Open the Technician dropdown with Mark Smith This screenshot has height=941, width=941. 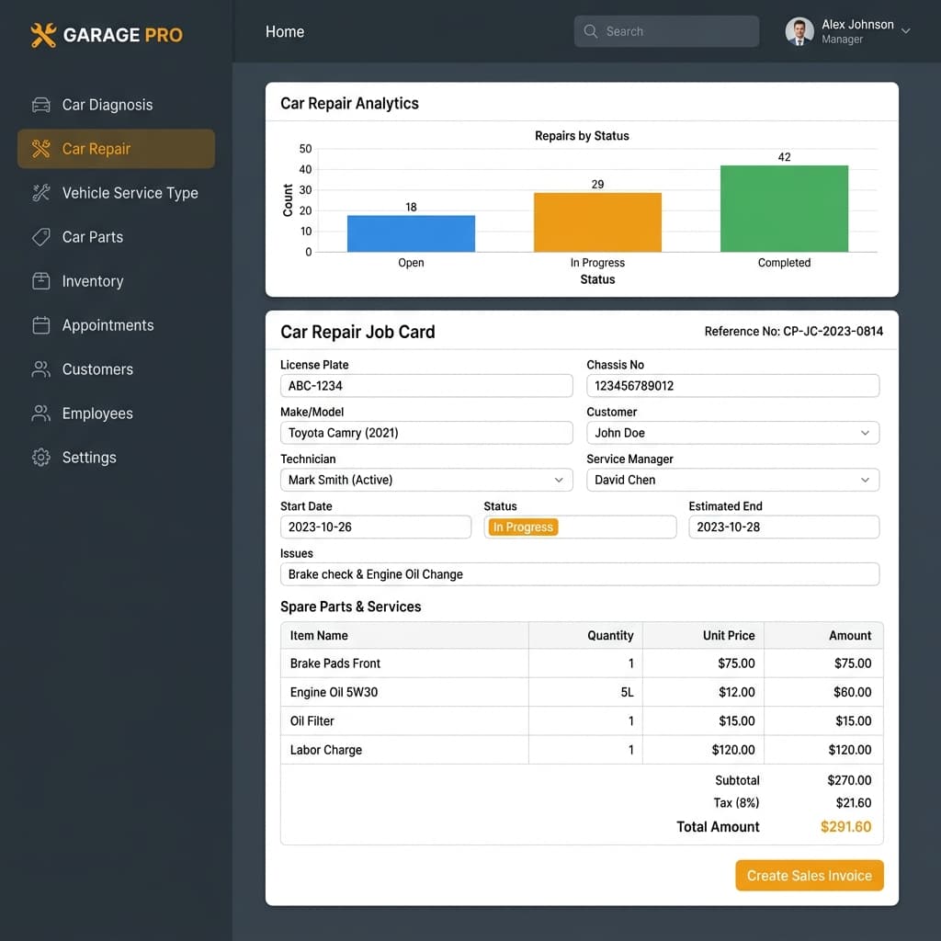click(x=426, y=480)
